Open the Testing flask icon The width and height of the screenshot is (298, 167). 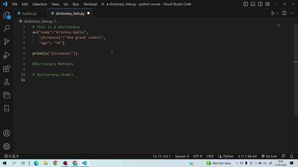pos(7,82)
